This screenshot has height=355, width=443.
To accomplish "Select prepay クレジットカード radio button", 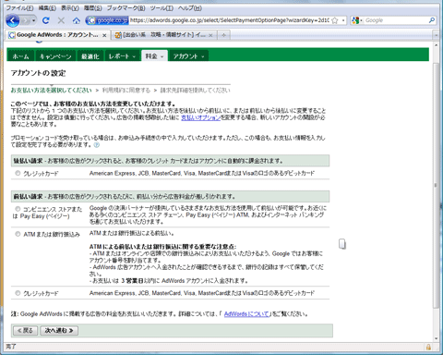I will (x=18, y=293).
